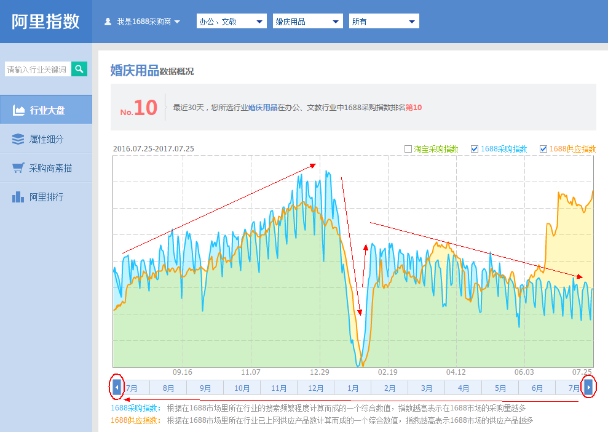The height and width of the screenshot is (432, 608).
Task: Click the 阿里排行 bar chart icon
Action: 18,197
